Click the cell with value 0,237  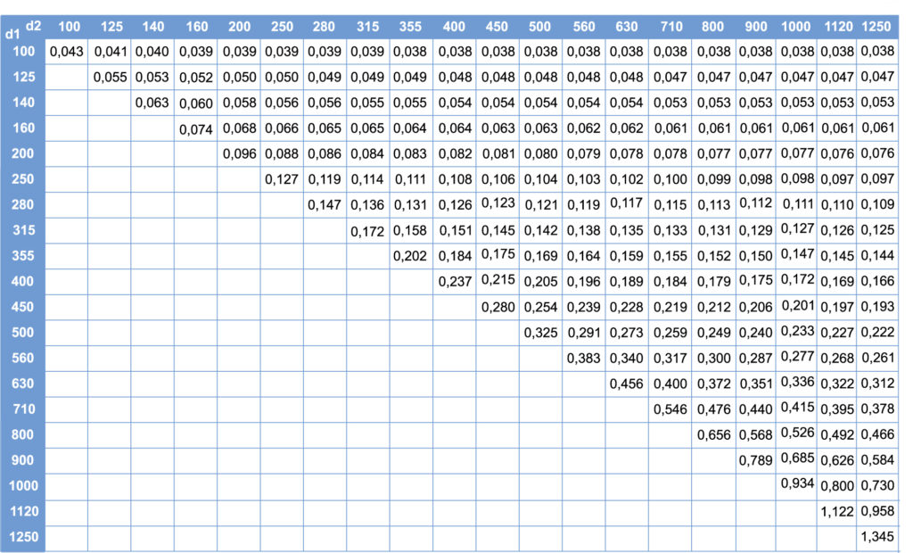point(454,282)
